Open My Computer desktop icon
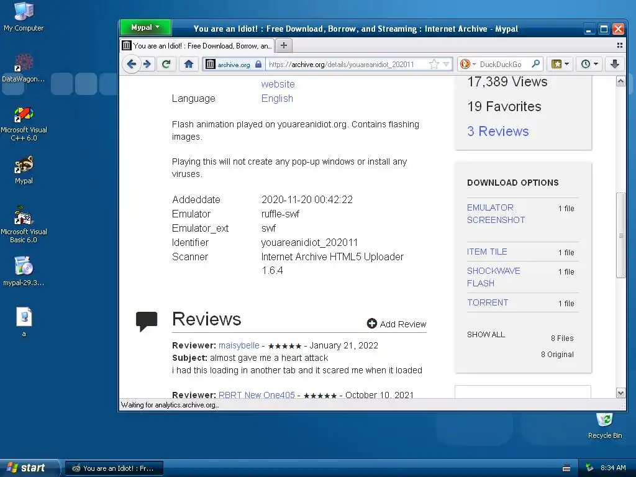 [x=24, y=17]
